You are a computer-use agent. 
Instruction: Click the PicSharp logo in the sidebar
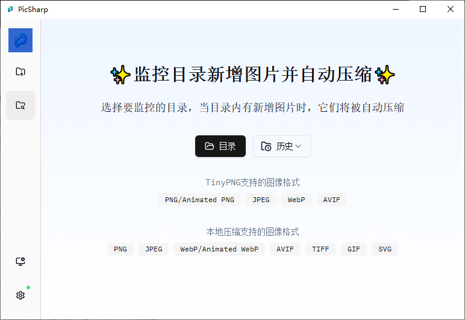pyautogui.click(x=20, y=40)
